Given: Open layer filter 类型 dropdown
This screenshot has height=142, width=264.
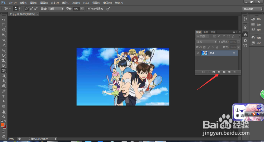Looking at the screenshot, I should click(202, 36).
